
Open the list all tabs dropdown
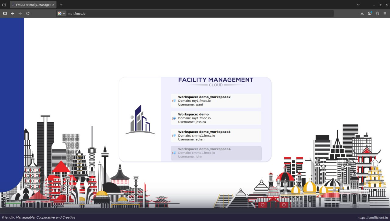tap(358, 5)
